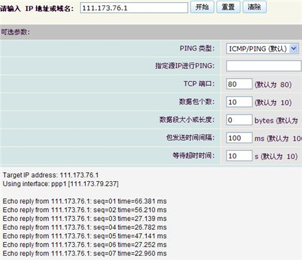Click the Target IP address result line
Screen dimensions: 302x260
click(51, 175)
